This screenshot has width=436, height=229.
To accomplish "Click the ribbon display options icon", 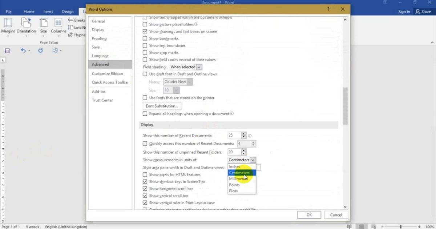I will pos(385,3).
